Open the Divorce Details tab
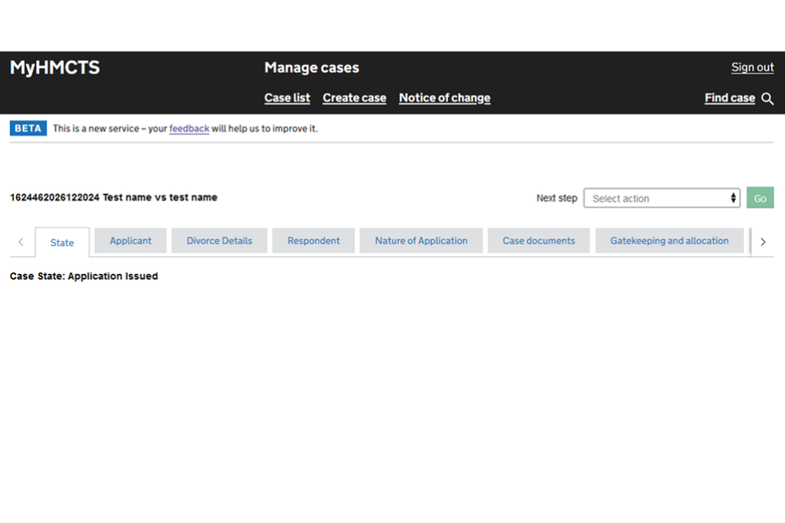785x523 pixels. point(219,241)
